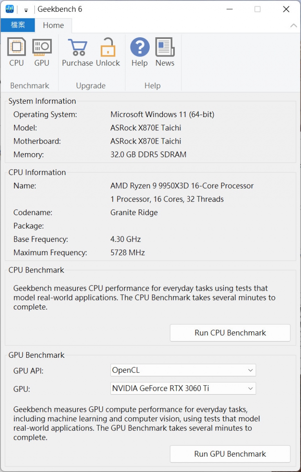Click the 'Codename:' label

click(x=33, y=212)
